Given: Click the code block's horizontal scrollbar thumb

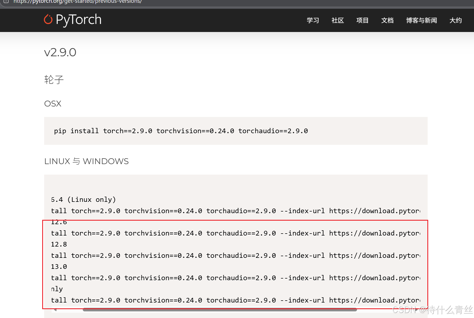Looking at the screenshot, I should click(x=220, y=310).
